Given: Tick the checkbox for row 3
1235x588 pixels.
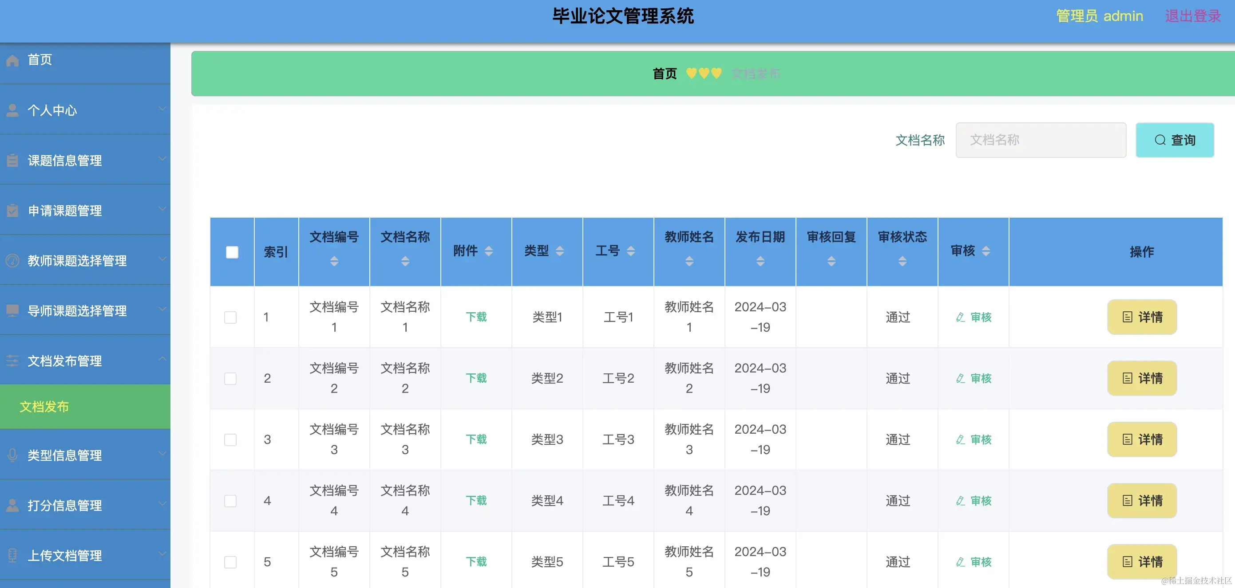Looking at the screenshot, I should pos(230,439).
